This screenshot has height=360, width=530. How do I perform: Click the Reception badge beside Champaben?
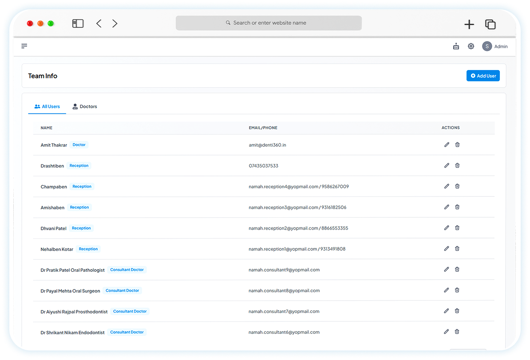(x=82, y=186)
